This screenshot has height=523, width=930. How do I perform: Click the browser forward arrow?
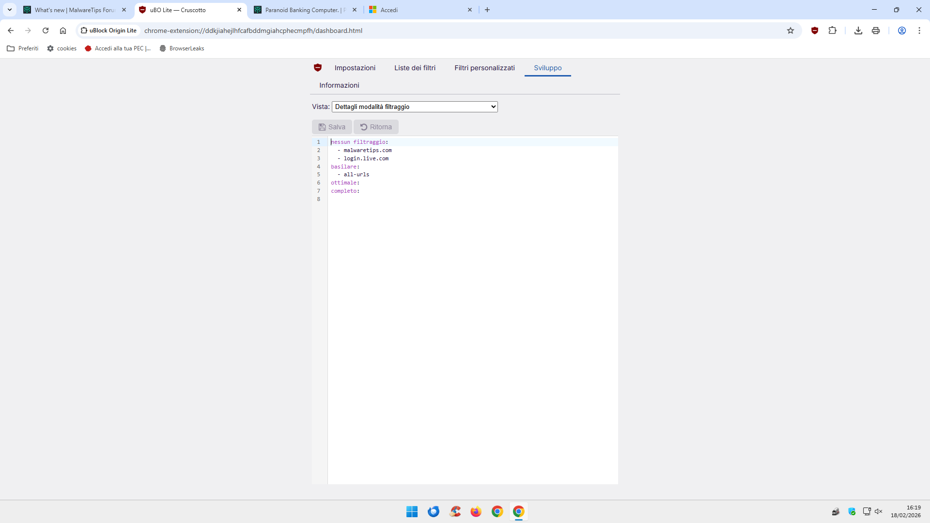[x=28, y=31]
